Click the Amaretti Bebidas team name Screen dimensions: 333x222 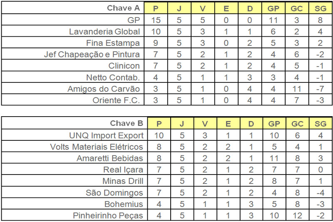click(x=110, y=158)
